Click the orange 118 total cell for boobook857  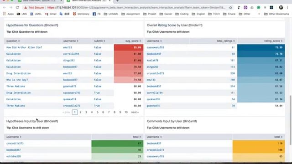(259, 143)
